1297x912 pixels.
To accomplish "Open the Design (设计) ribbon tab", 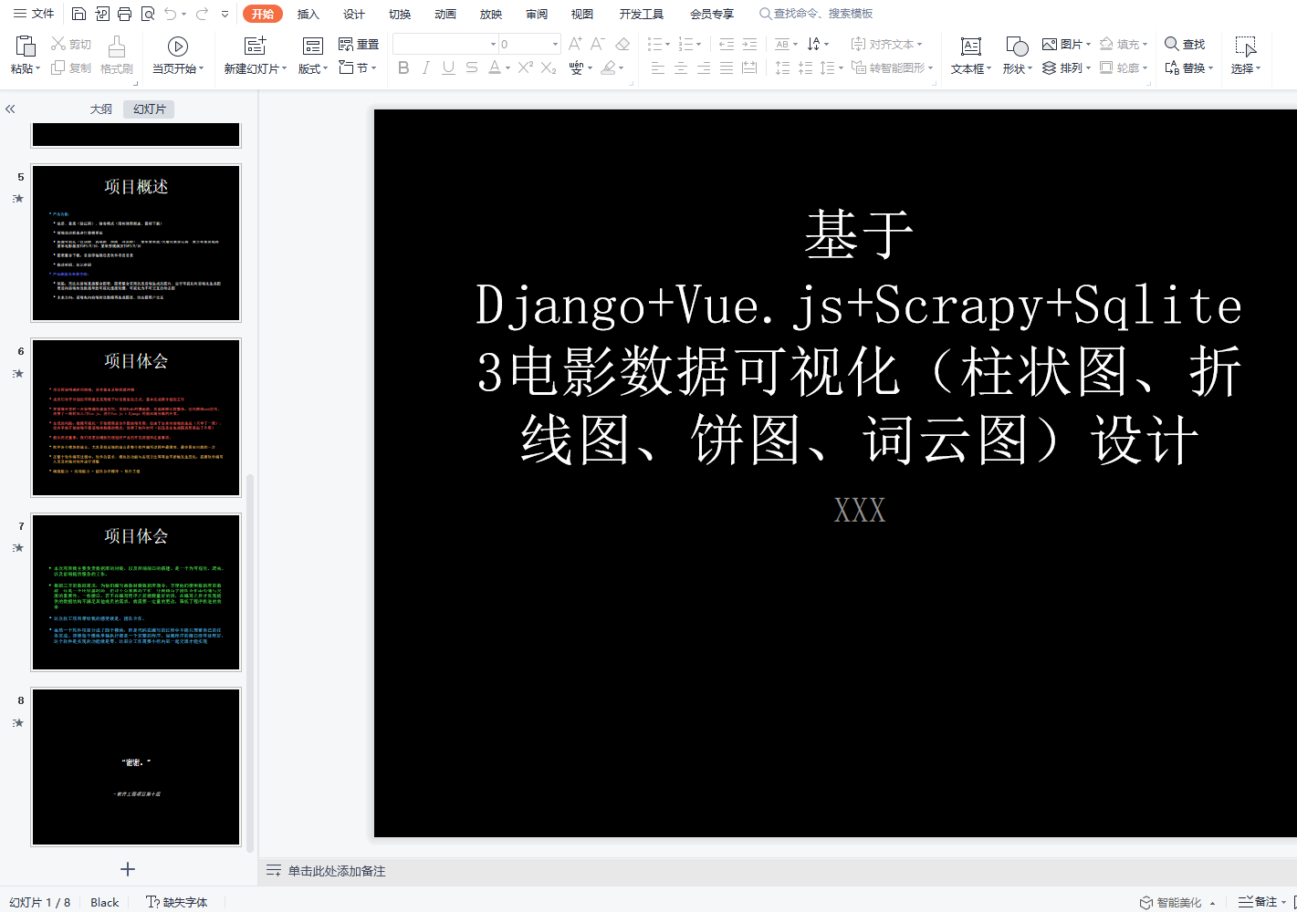I will pyautogui.click(x=354, y=14).
